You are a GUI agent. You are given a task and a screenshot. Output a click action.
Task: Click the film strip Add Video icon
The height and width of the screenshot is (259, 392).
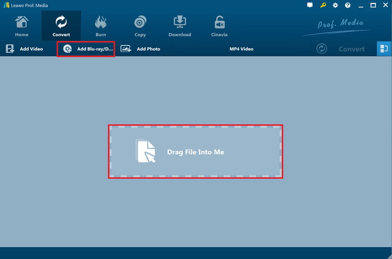click(10, 49)
